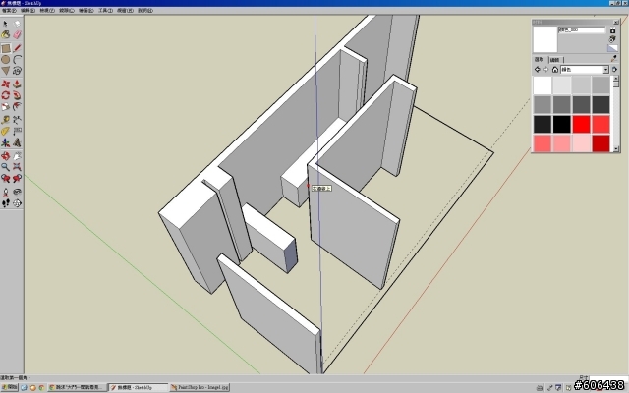Click the Previous view camera icon
The height and width of the screenshot is (393, 629).
click(5, 178)
